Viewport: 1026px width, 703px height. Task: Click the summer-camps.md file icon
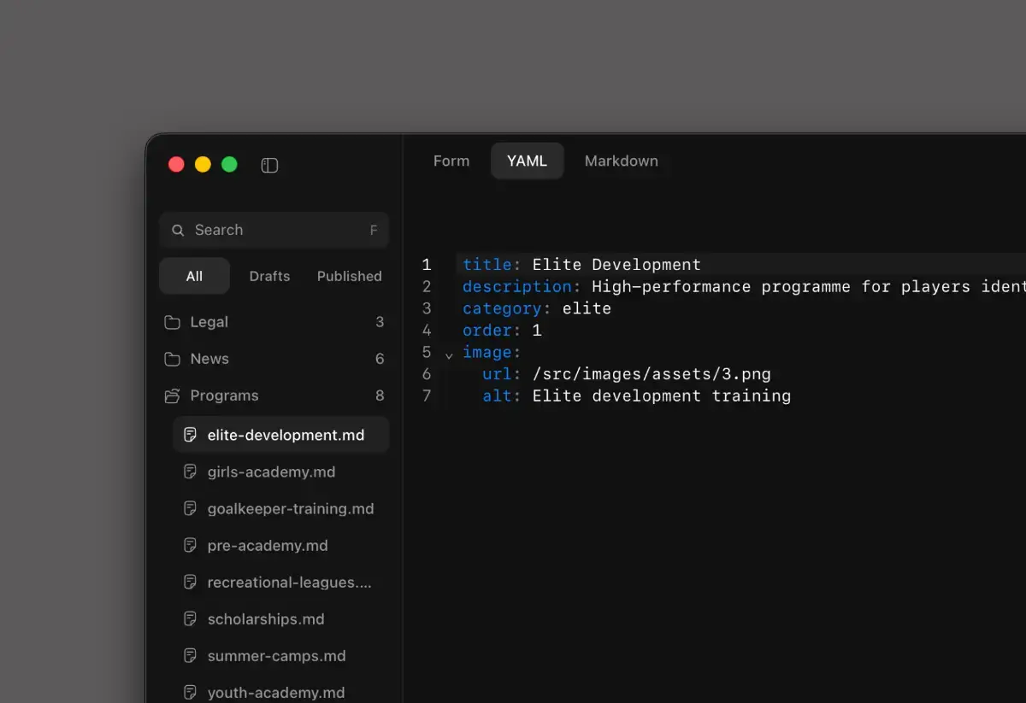[191, 655]
